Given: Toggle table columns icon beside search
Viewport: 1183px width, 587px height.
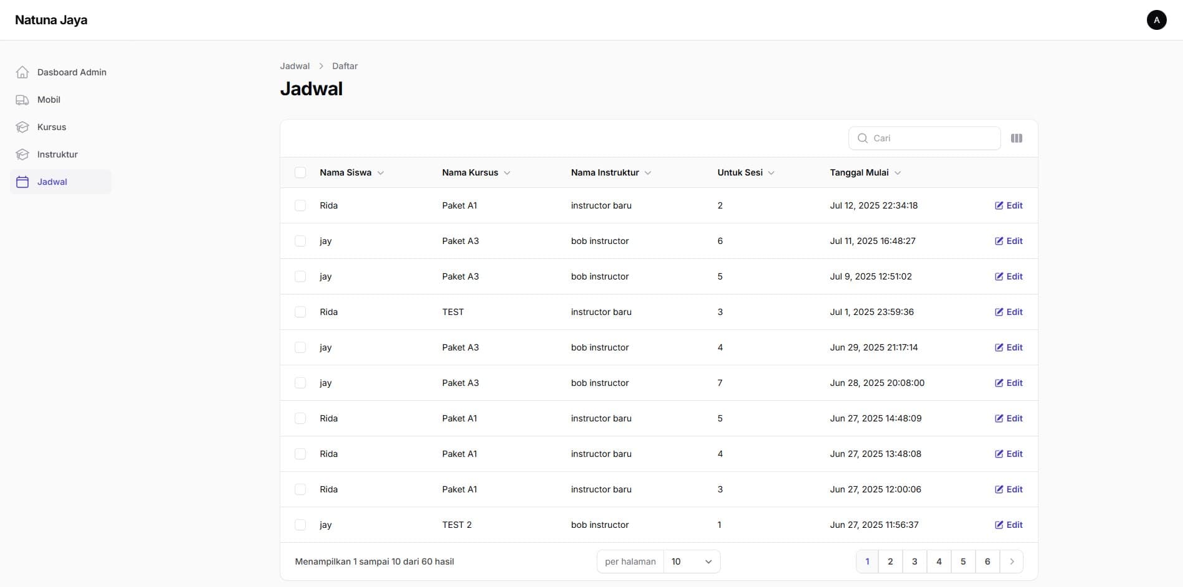Looking at the screenshot, I should [x=1016, y=138].
